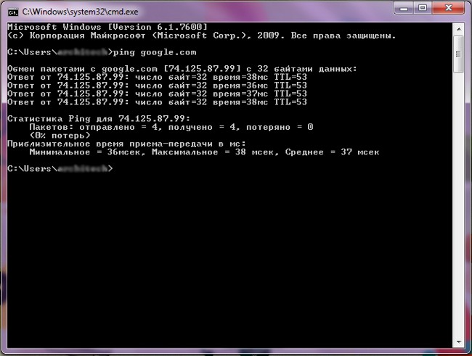Click the vertical scrollbar up arrow
This screenshot has height=356, width=472.
458,28
